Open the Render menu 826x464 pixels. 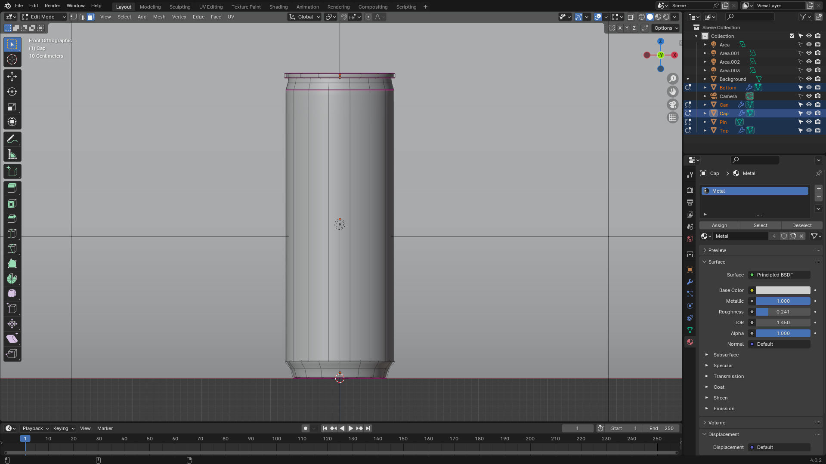[x=53, y=6]
